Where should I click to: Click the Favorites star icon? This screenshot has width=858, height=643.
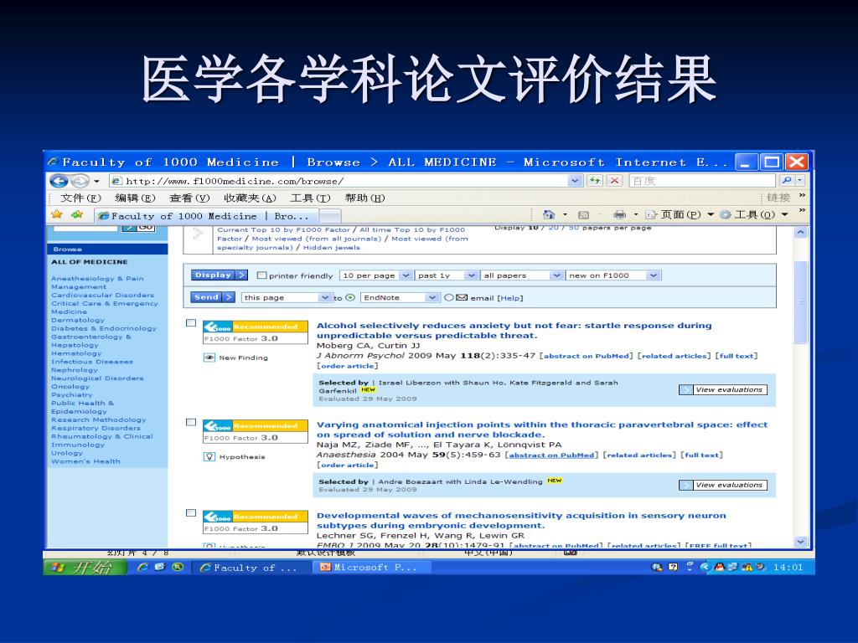tap(57, 214)
